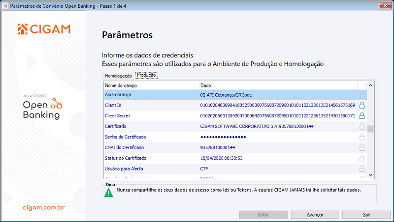Select the Client Secret field name
Screen dimensions: 394x222
click(117, 116)
